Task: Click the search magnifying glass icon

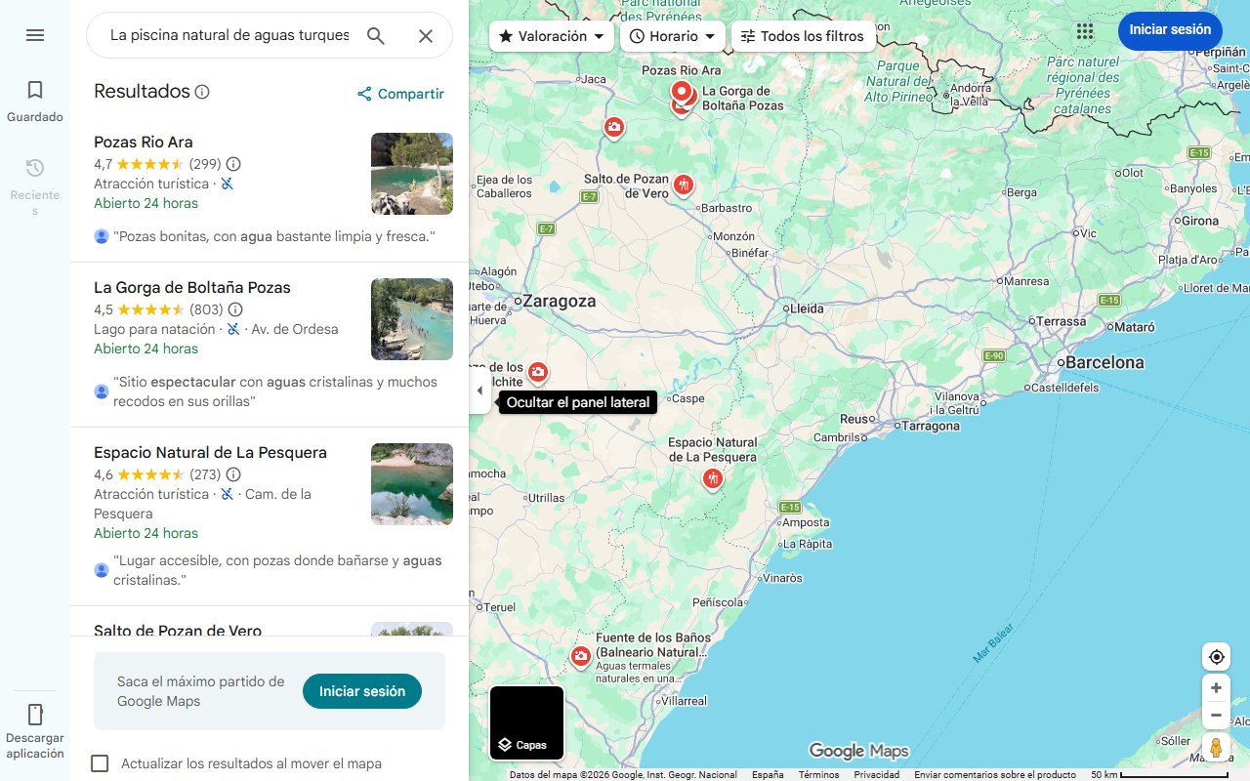Action: click(x=375, y=35)
